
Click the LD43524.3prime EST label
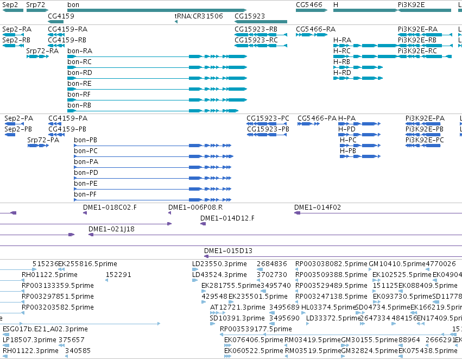pos(219,275)
